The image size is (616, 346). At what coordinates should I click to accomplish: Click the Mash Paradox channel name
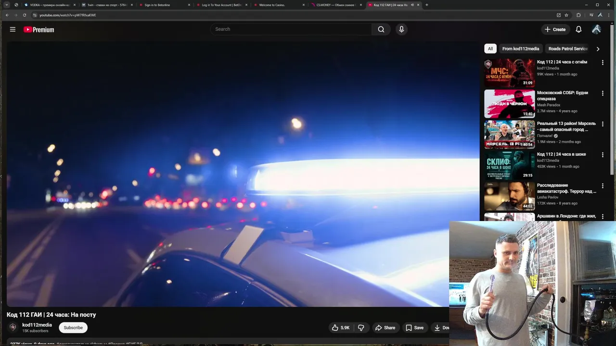(549, 105)
